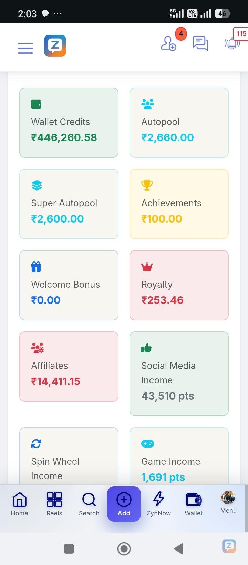Image resolution: width=248 pixels, height=565 pixels.
Task: Open the Reels tab
Action: 54,504
